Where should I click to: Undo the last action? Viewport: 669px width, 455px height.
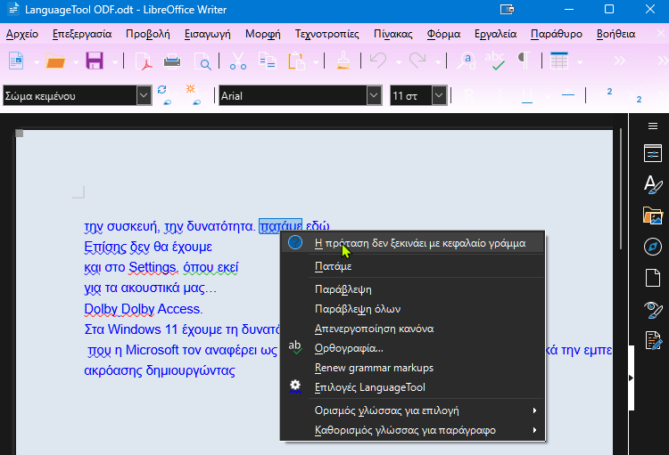[x=378, y=61]
